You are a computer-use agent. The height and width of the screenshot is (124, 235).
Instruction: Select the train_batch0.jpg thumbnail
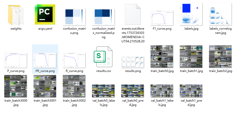pos(162,57)
